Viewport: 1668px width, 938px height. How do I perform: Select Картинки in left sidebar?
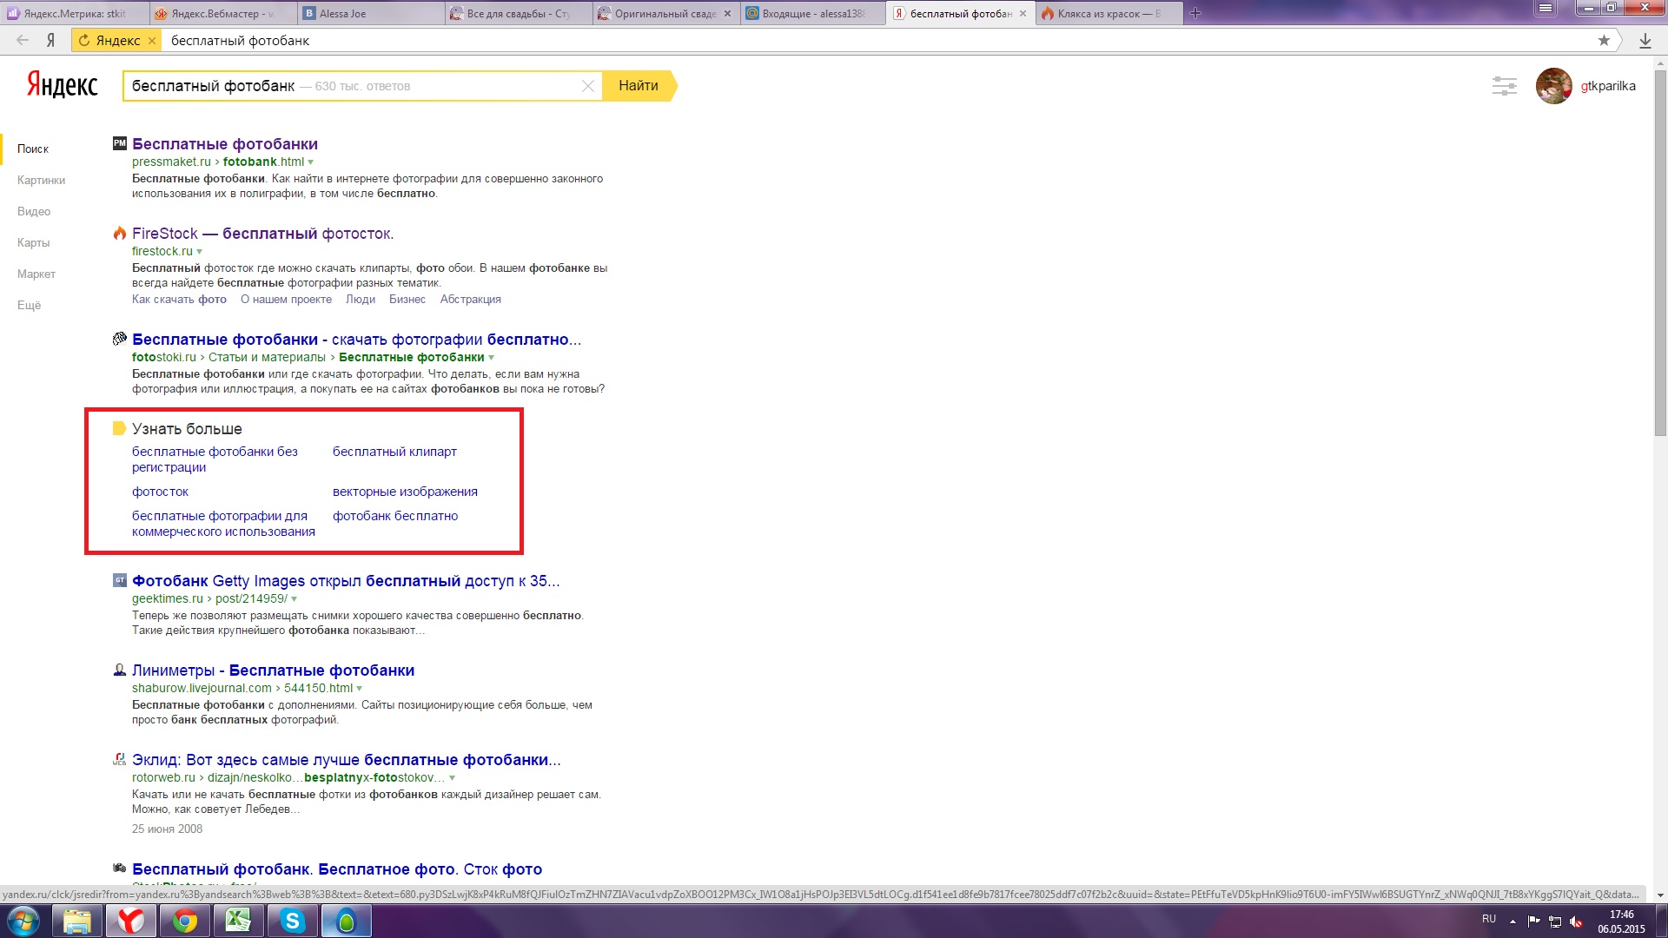[41, 180]
